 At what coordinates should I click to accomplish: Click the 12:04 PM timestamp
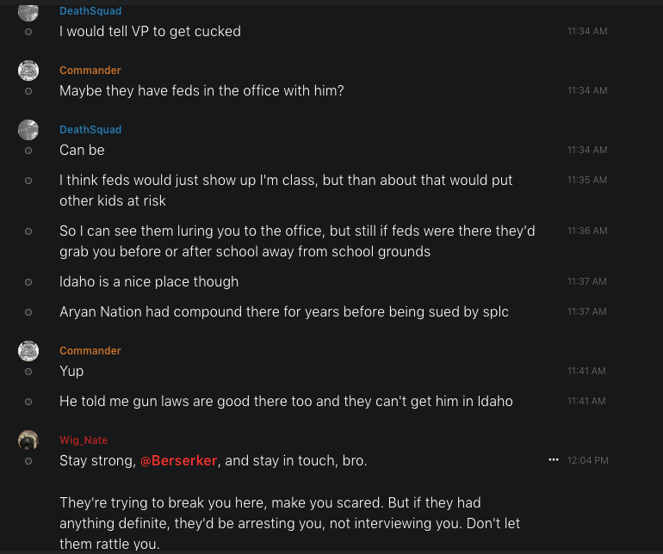coord(588,460)
